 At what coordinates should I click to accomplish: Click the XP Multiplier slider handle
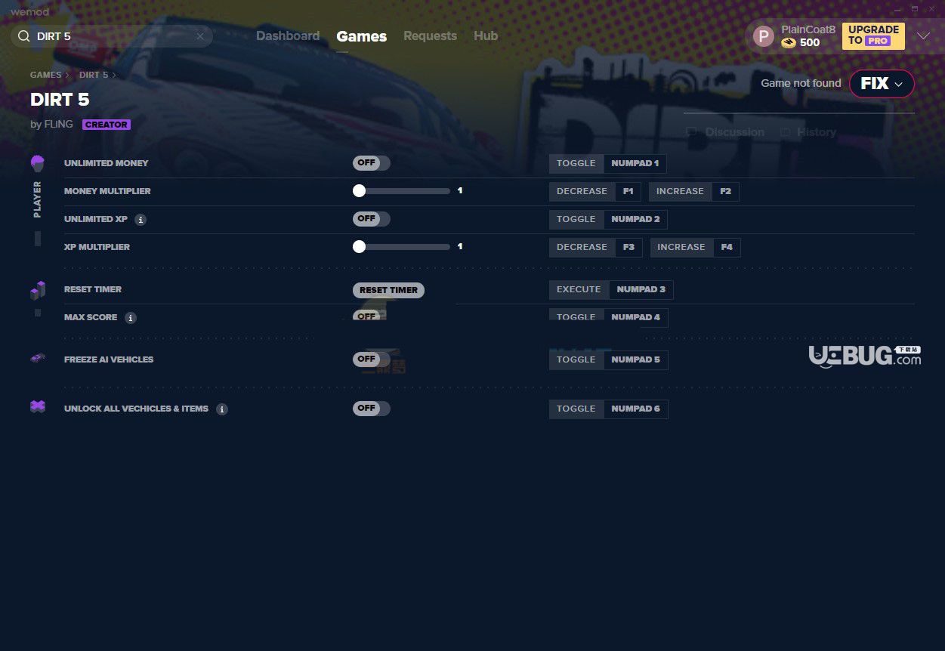pyautogui.click(x=360, y=247)
